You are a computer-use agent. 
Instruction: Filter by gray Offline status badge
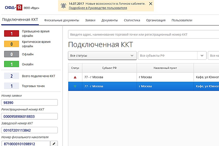click(12, 54)
